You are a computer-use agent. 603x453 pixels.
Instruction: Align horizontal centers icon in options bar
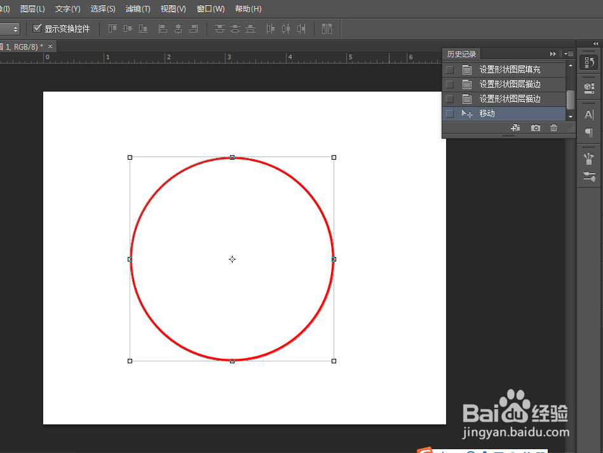[x=179, y=29]
